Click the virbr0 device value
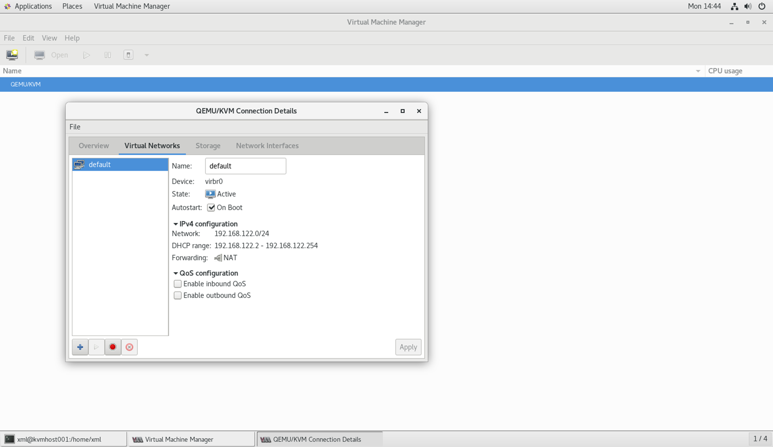The image size is (773, 447). pos(214,181)
